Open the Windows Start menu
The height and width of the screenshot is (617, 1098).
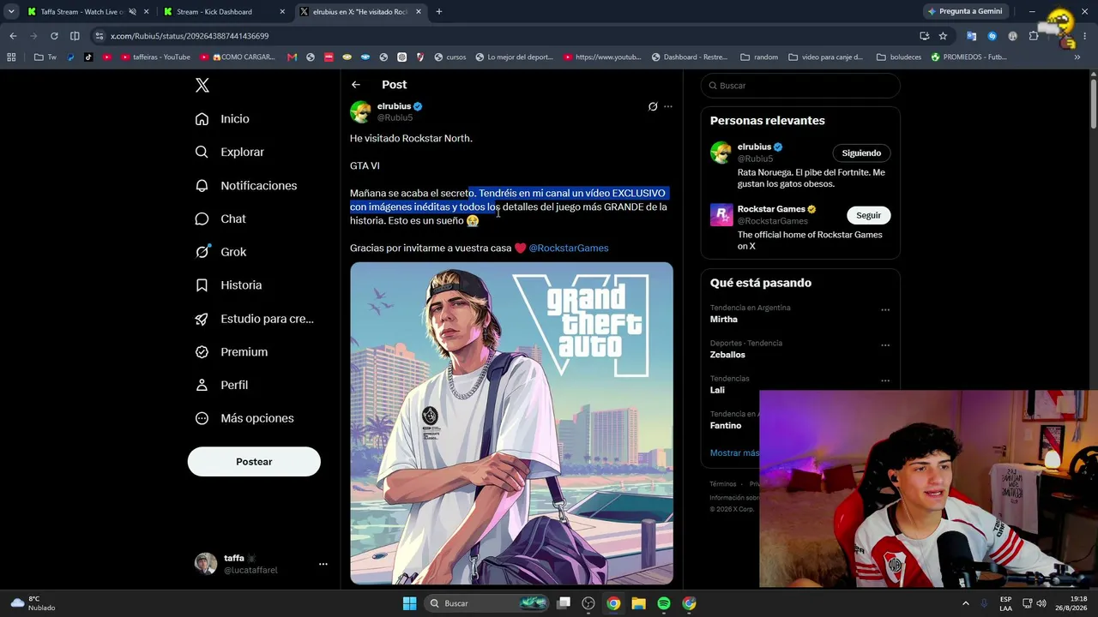tap(409, 603)
